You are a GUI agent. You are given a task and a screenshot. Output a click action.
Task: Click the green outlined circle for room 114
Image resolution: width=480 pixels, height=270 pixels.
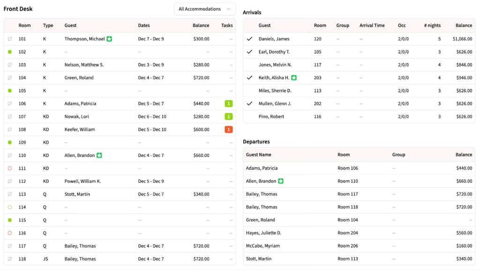(10, 207)
